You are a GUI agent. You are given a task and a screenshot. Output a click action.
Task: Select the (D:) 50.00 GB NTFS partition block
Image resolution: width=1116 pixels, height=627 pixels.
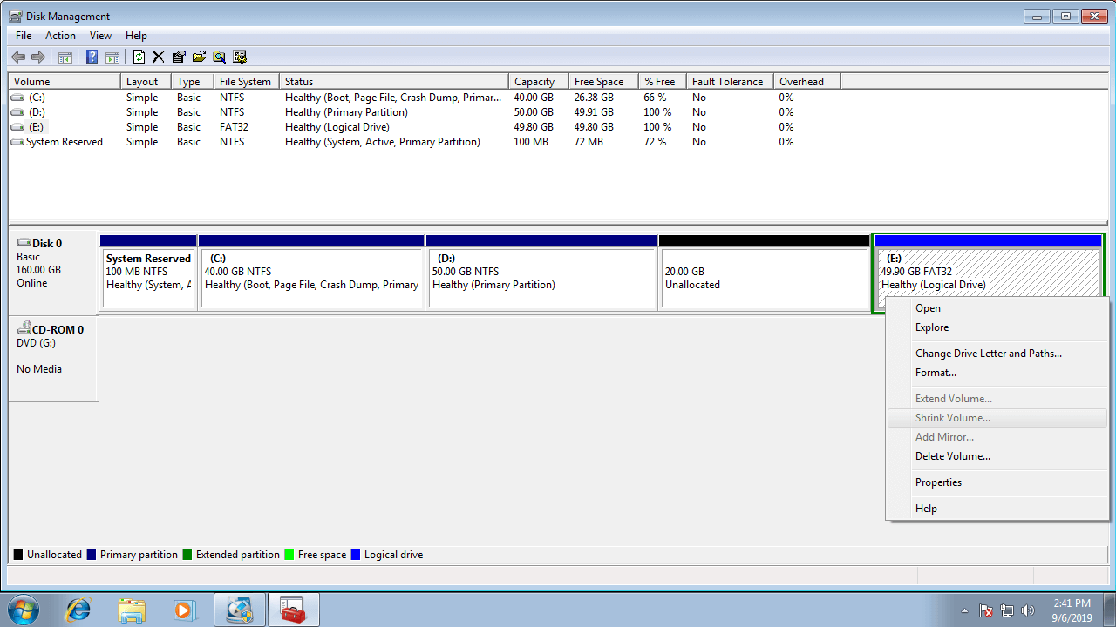tap(541, 279)
